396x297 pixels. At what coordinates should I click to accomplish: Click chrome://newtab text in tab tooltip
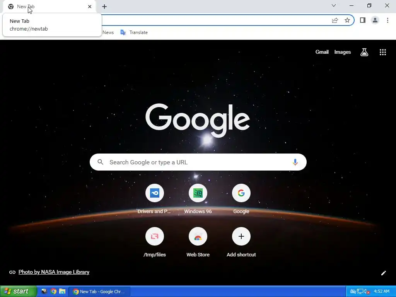(x=29, y=29)
